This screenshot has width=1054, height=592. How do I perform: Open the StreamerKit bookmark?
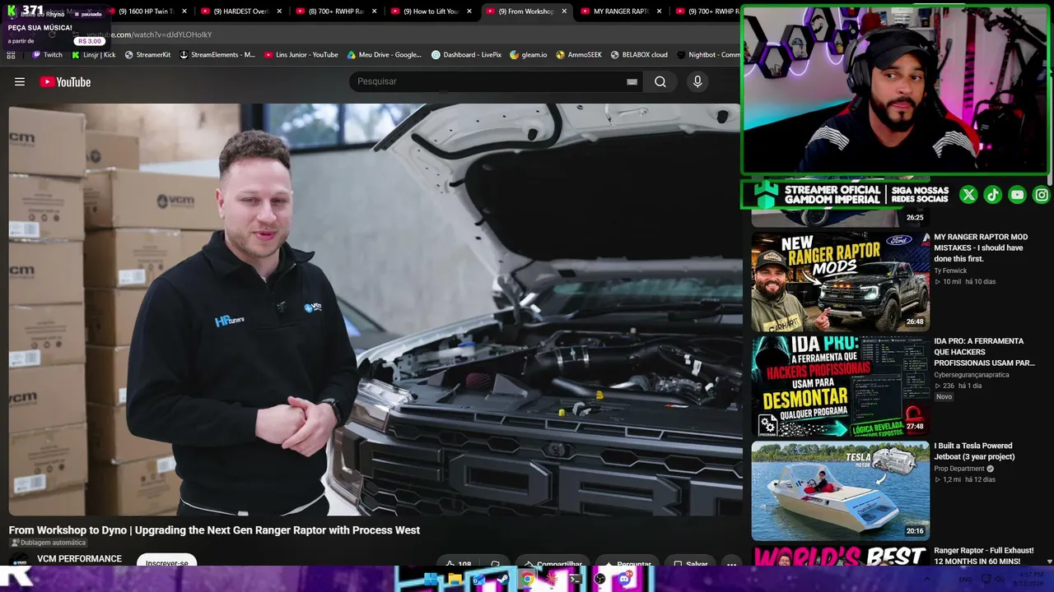147,55
